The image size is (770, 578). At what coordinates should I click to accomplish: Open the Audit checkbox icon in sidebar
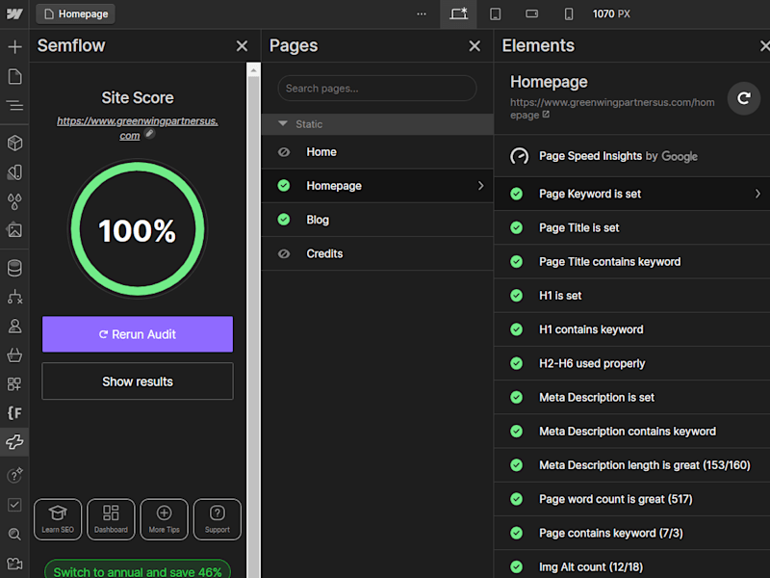(14, 505)
